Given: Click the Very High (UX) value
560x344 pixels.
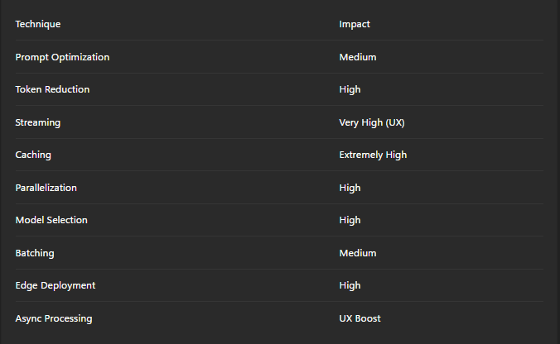Looking at the screenshot, I should click(x=372, y=122).
